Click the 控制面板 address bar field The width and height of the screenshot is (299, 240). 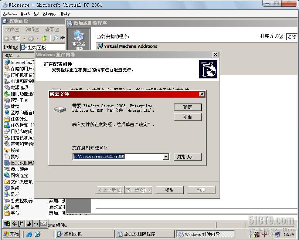pos(43,47)
